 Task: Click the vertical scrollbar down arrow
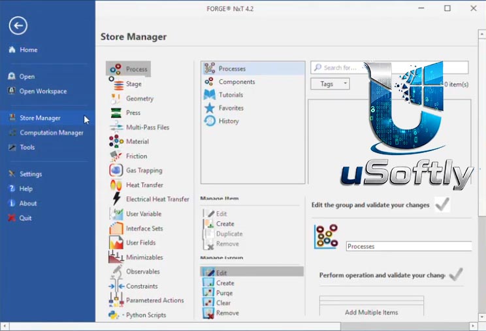point(481,317)
